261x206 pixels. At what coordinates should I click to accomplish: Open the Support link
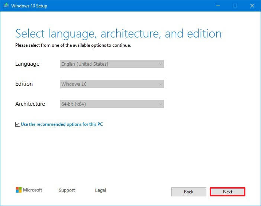67,190
